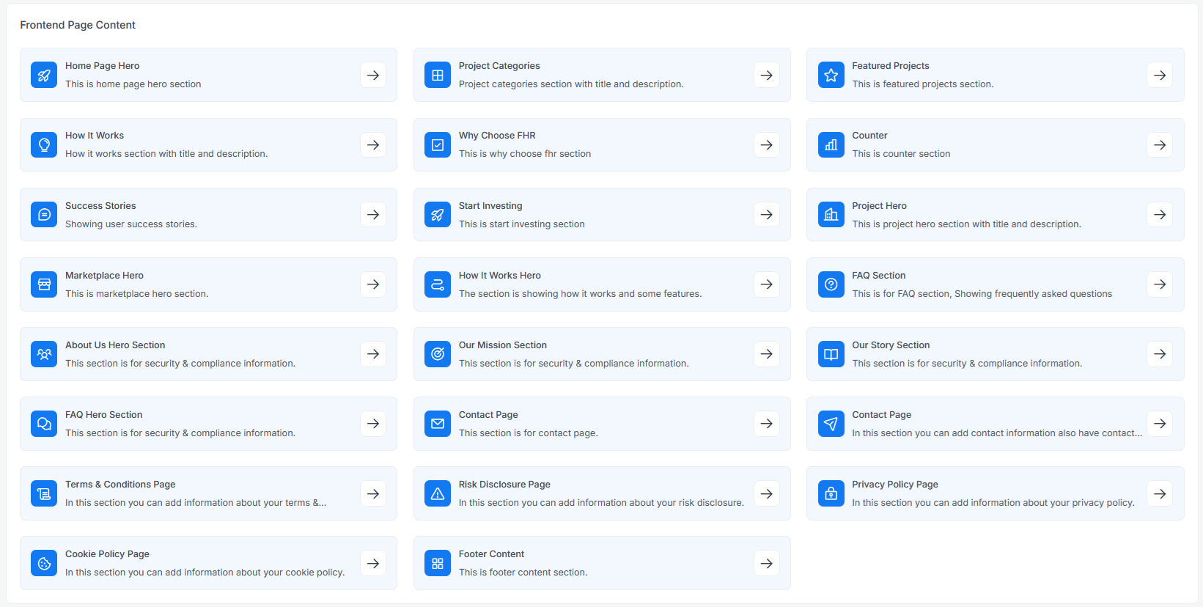The height and width of the screenshot is (607, 1203).
Task: Select the "Cookie Policy Page" title text
Action: click(107, 554)
